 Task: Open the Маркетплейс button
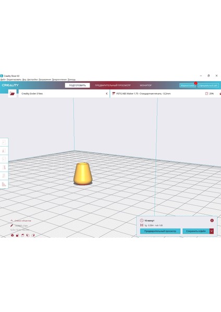[188, 85]
